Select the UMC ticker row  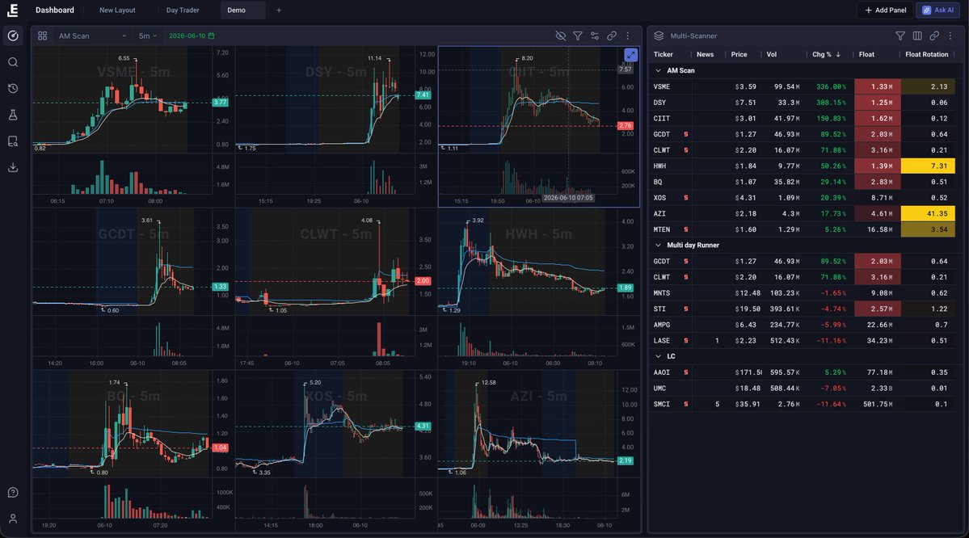coord(803,388)
